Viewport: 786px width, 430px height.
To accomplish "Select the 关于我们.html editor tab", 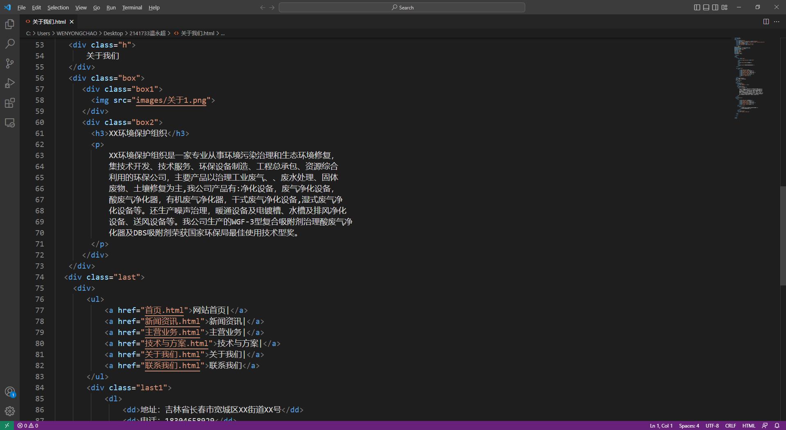I will 48,21.
